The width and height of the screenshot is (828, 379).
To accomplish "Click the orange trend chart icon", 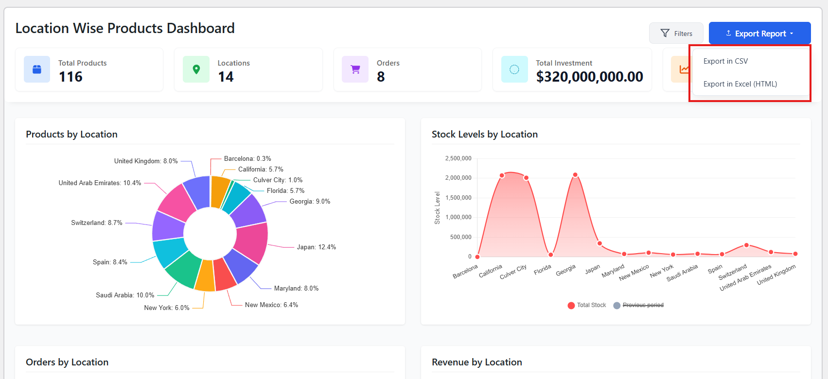I will click(683, 69).
